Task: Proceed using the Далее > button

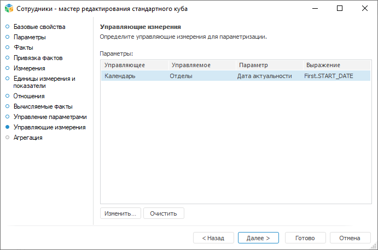Action: pyautogui.click(x=258, y=238)
